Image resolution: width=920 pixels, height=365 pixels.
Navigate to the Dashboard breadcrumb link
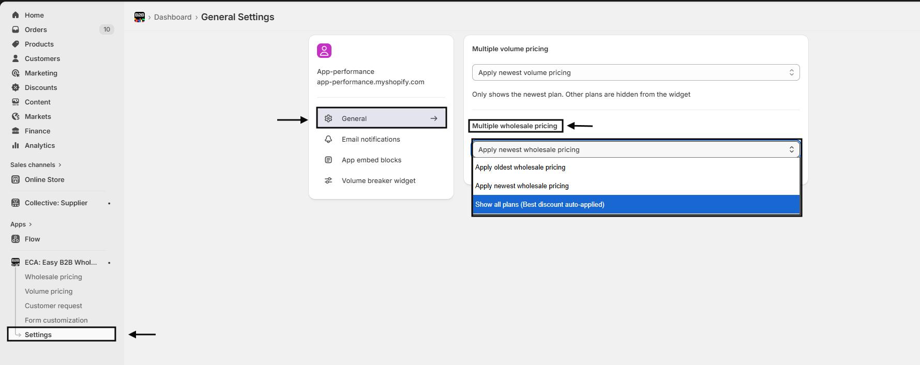[x=173, y=17]
